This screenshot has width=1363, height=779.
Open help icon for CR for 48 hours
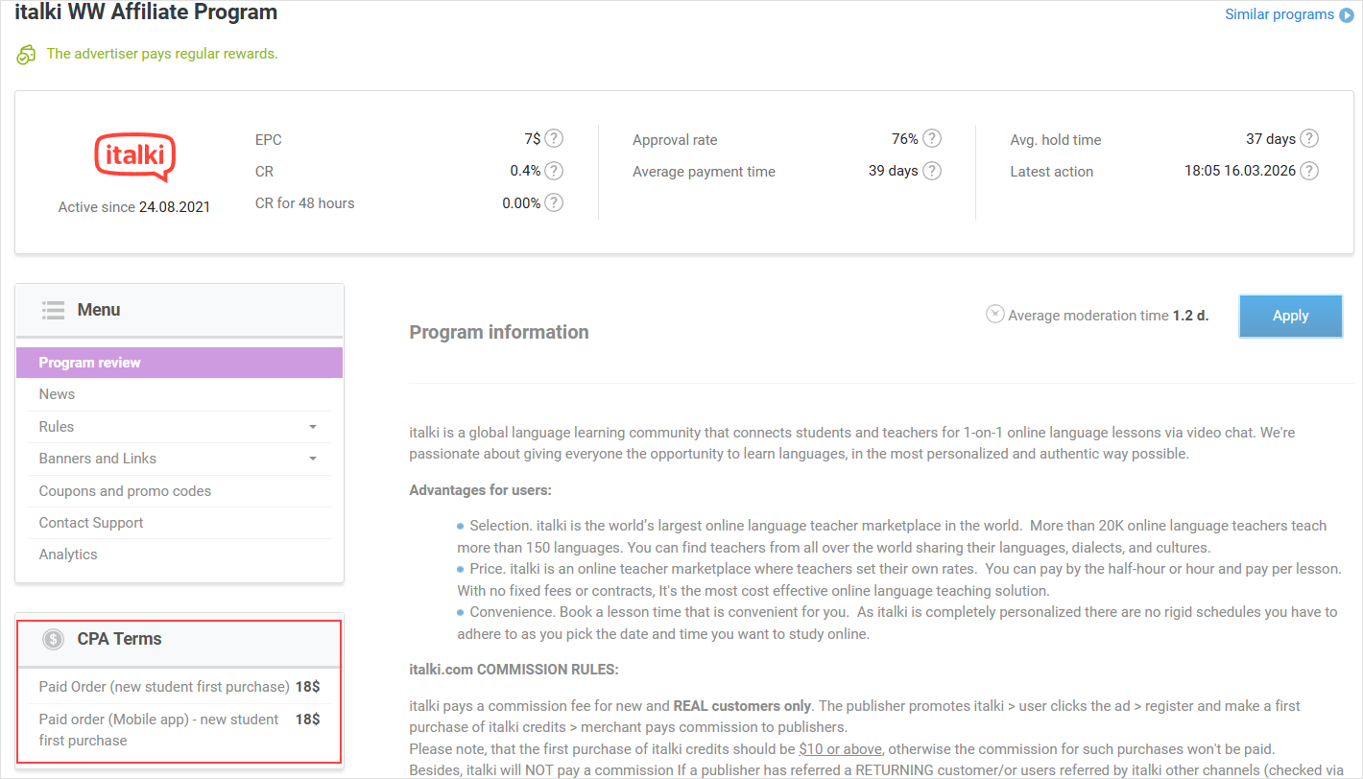pyautogui.click(x=554, y=202)
